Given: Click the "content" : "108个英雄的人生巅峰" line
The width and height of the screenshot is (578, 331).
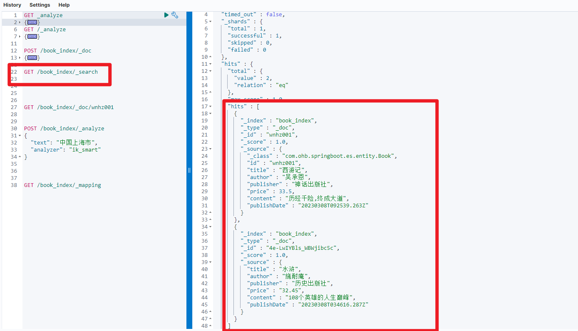Looking at the screenshot, I should coord(302,297).
